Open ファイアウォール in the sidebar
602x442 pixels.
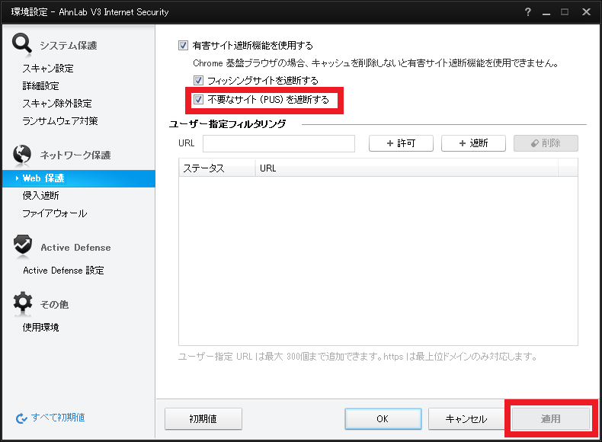pos(55,213)
